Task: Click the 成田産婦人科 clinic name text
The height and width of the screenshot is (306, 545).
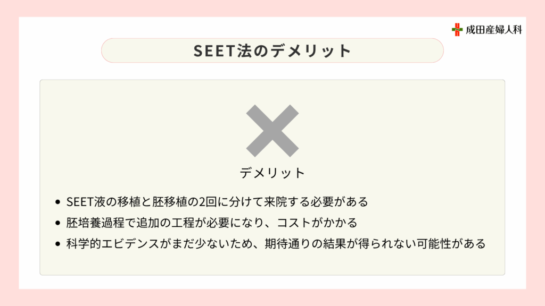Action: click(494, 30)
